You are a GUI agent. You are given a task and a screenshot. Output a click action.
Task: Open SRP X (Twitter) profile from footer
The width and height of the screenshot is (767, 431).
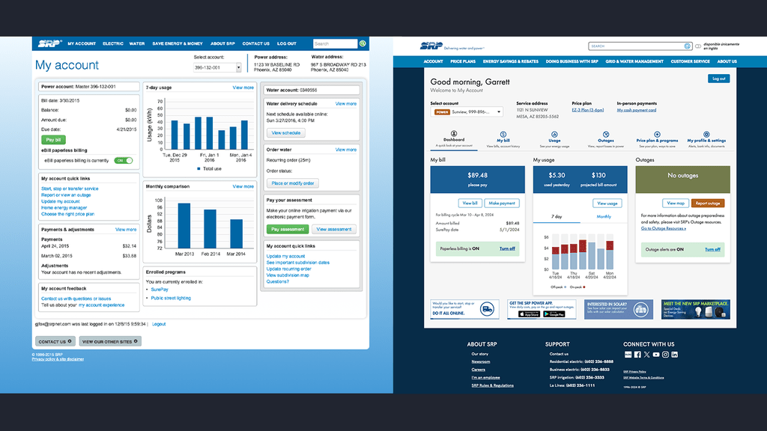(646, 355)
